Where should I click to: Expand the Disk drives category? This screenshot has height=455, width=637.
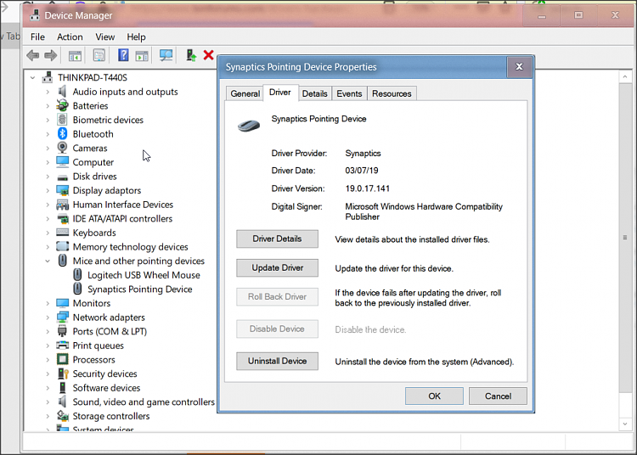point(48,177)
